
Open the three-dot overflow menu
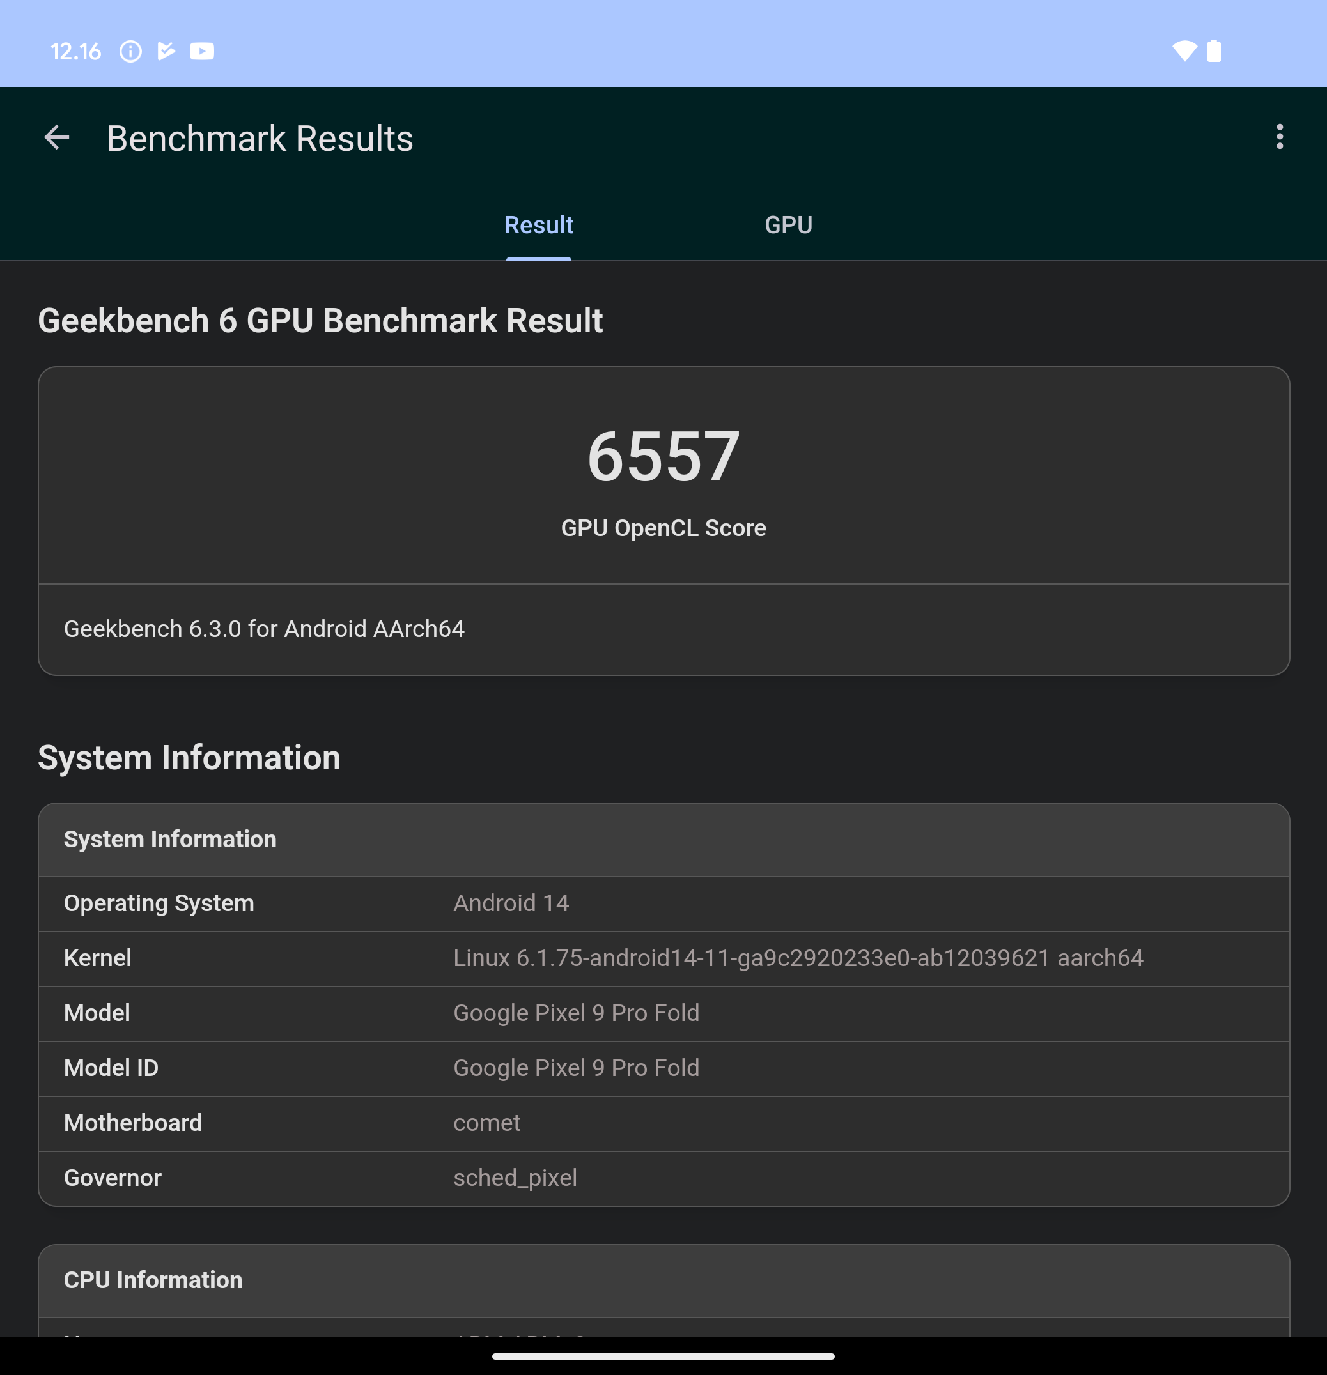(x=1279, y=137)
